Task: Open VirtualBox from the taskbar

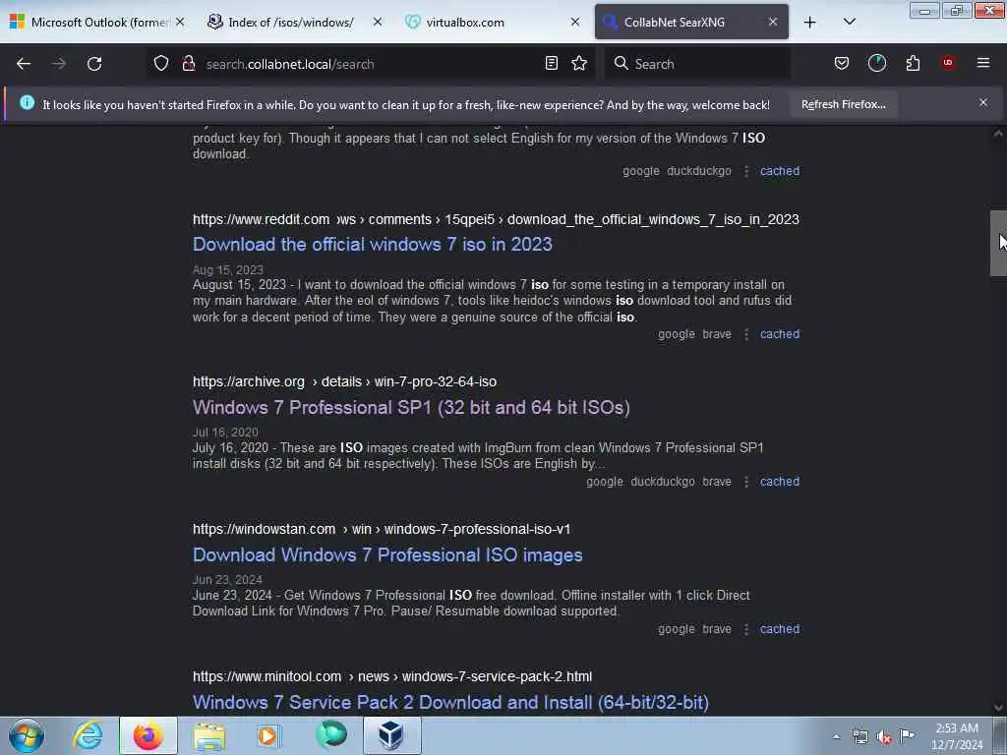Action: [391, 735]
